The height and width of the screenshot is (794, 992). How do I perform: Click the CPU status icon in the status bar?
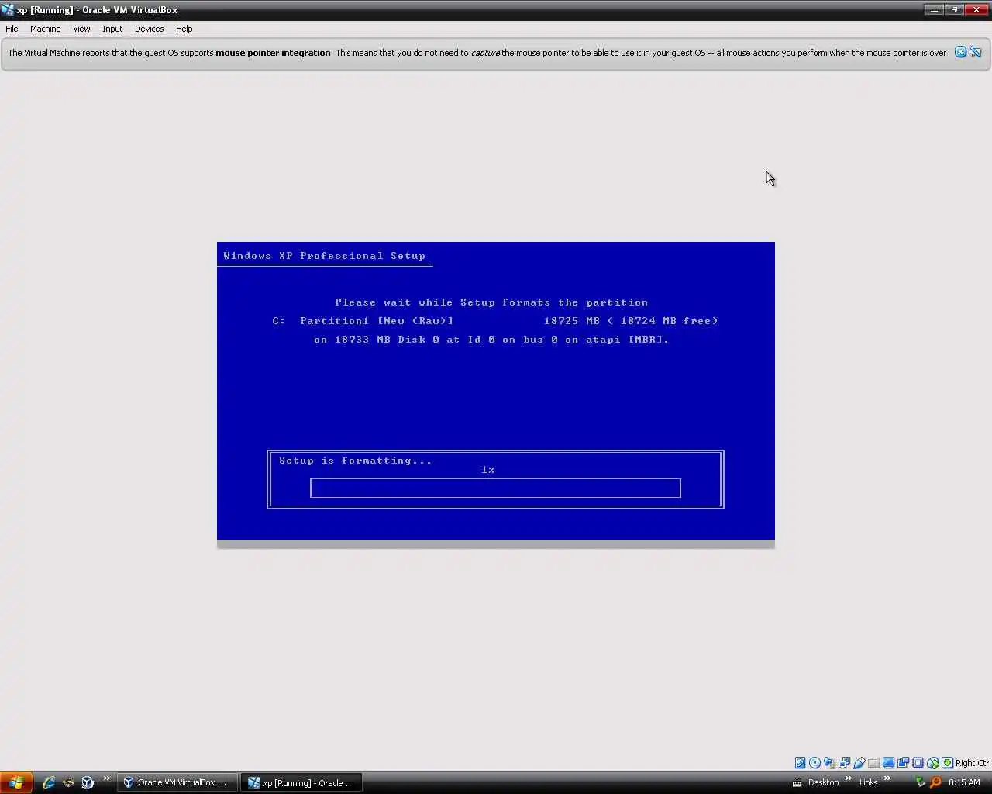[918, 763]
